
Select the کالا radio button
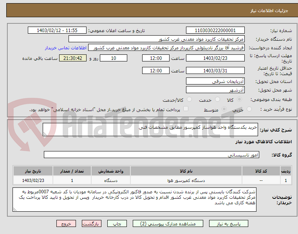coord(240,99)
